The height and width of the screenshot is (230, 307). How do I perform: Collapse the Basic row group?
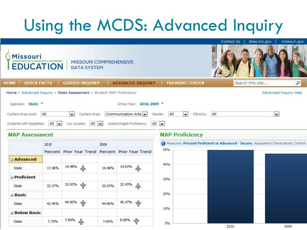pyautogui.click(x=12, y=195)
